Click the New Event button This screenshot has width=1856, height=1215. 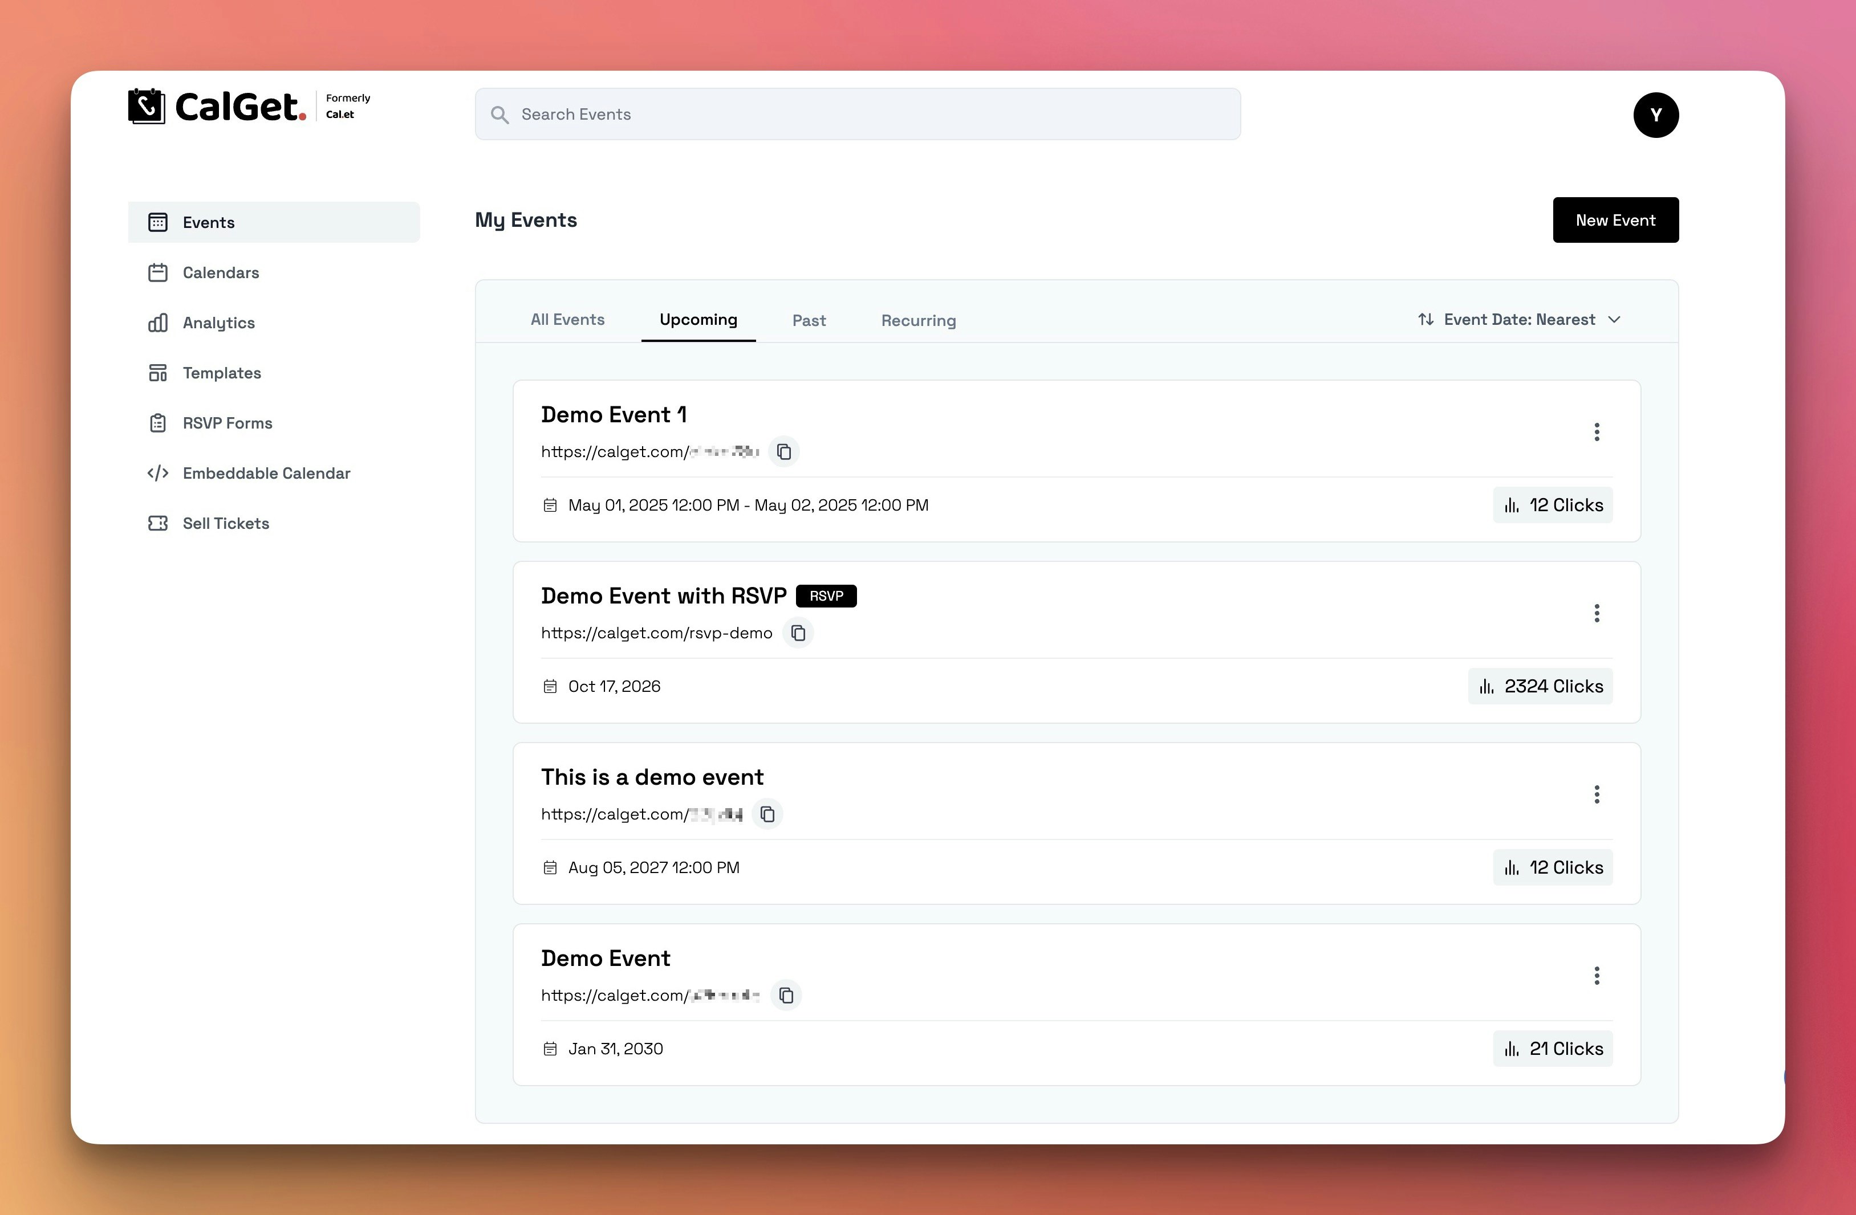pos(1615,220)
